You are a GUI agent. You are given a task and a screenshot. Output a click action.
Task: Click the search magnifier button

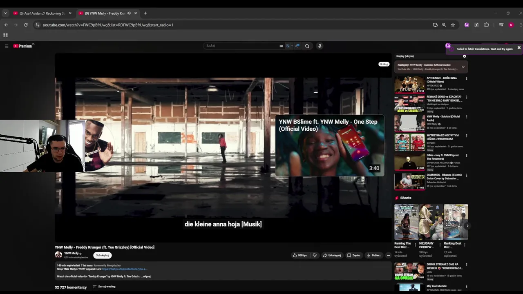pos(307,46)
